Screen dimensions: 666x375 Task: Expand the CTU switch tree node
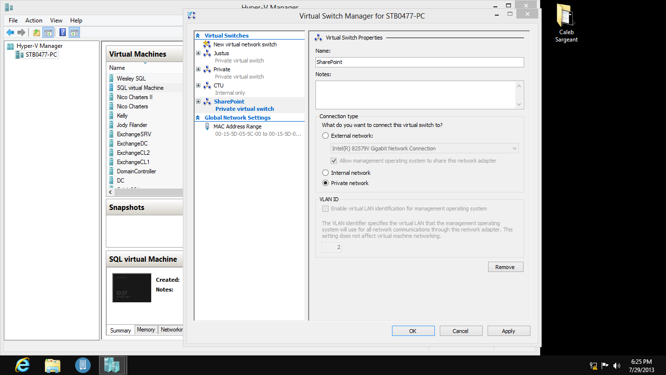[x=198, y=85]
